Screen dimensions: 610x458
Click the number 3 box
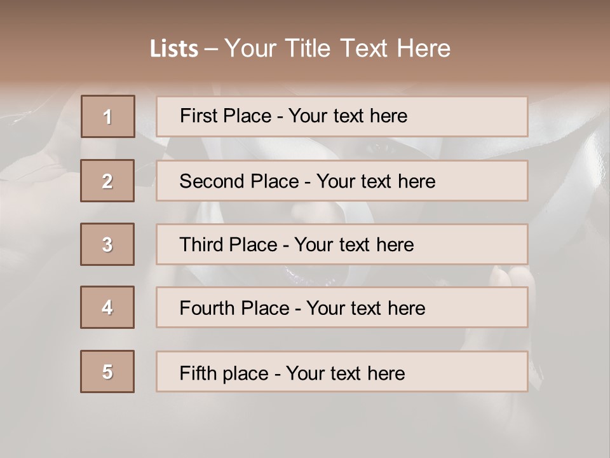click(x=107, y=244)
